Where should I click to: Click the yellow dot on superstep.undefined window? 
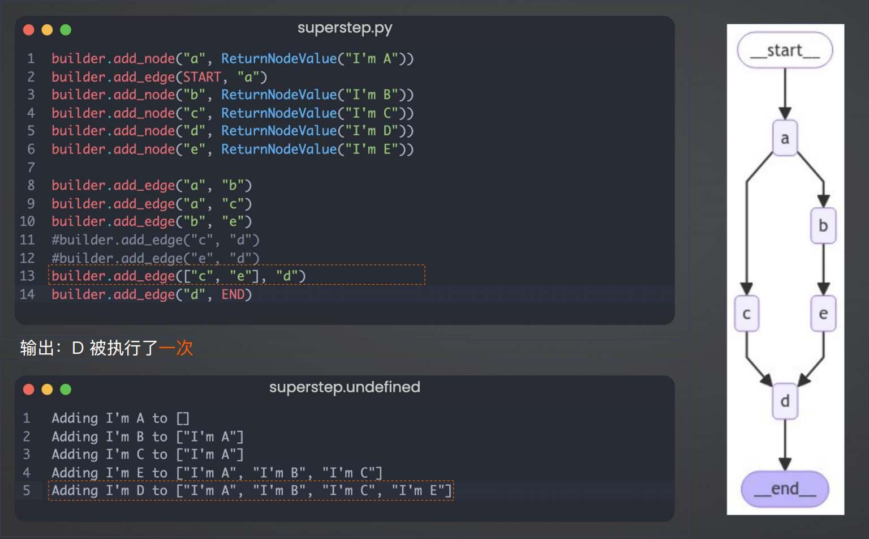coord(48,390)
